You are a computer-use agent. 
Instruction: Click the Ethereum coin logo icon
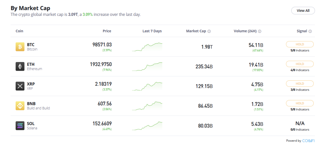20,67
